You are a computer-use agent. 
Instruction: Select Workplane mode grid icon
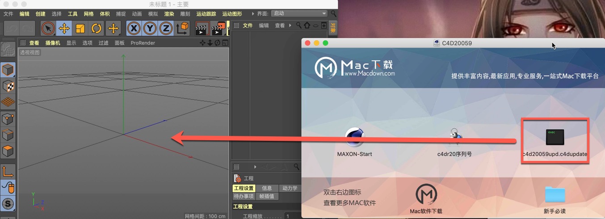(8, 102)
